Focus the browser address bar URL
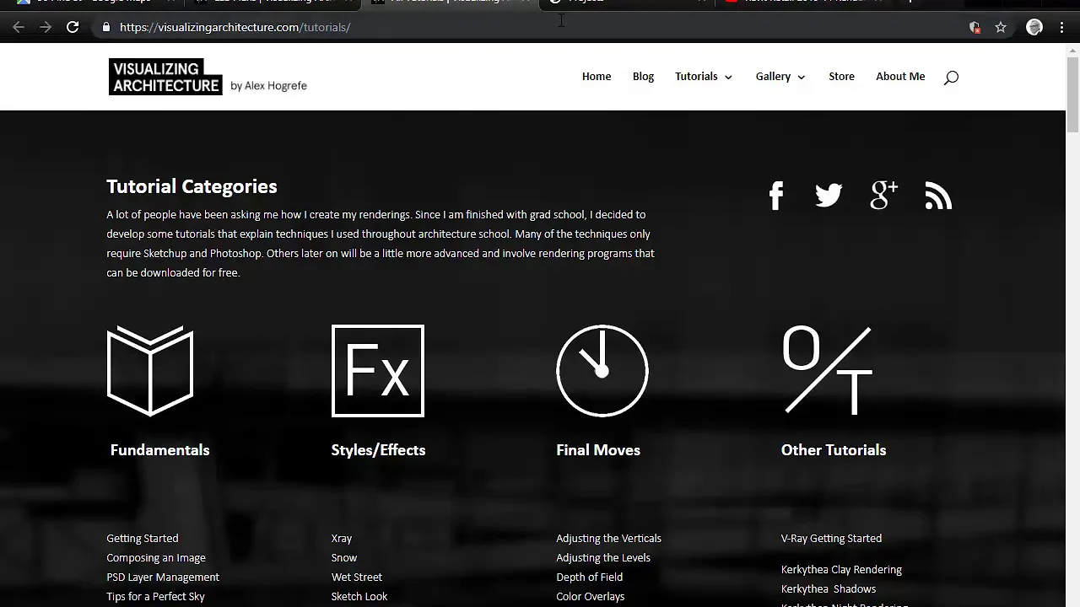Screen dimensions: 1080x607 pos(235,27)
